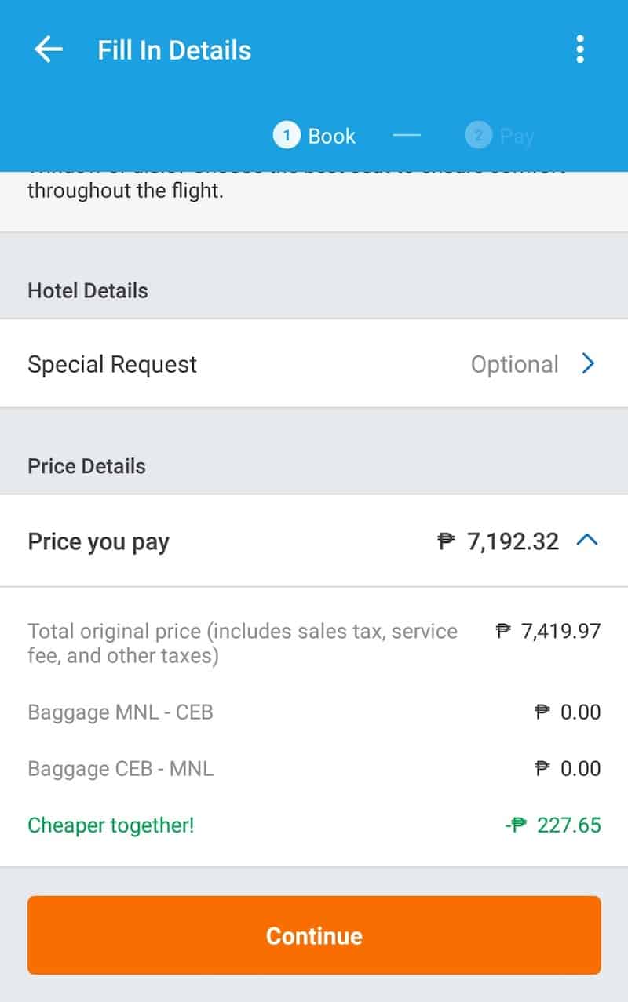Open Special Request via the right chevron
The image size is (628, 1002).
pyautogui.click(x=588, y=363)
